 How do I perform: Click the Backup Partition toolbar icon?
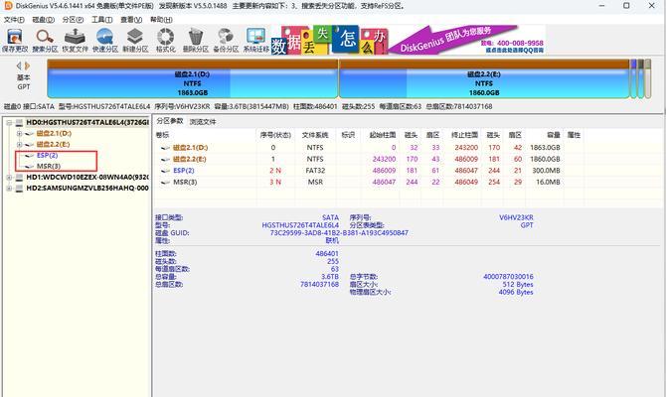point(226,37)
